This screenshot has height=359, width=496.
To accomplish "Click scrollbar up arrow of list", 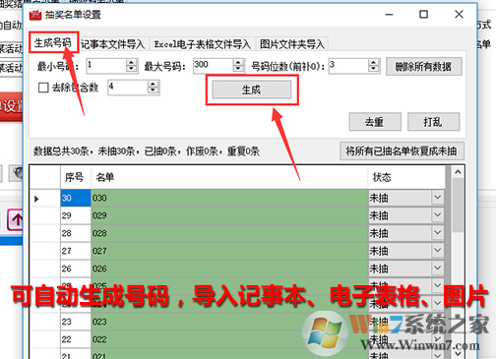I will [458, 172].
